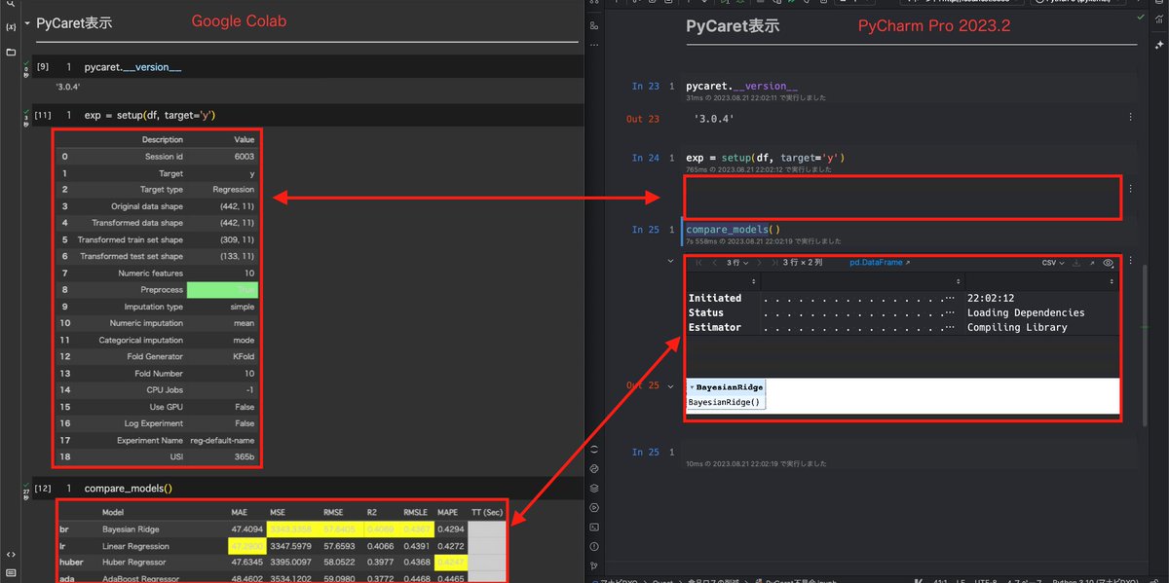Open PyCharm Services play icon
This screenshot has height=583, width=1169.
[593, 507]
